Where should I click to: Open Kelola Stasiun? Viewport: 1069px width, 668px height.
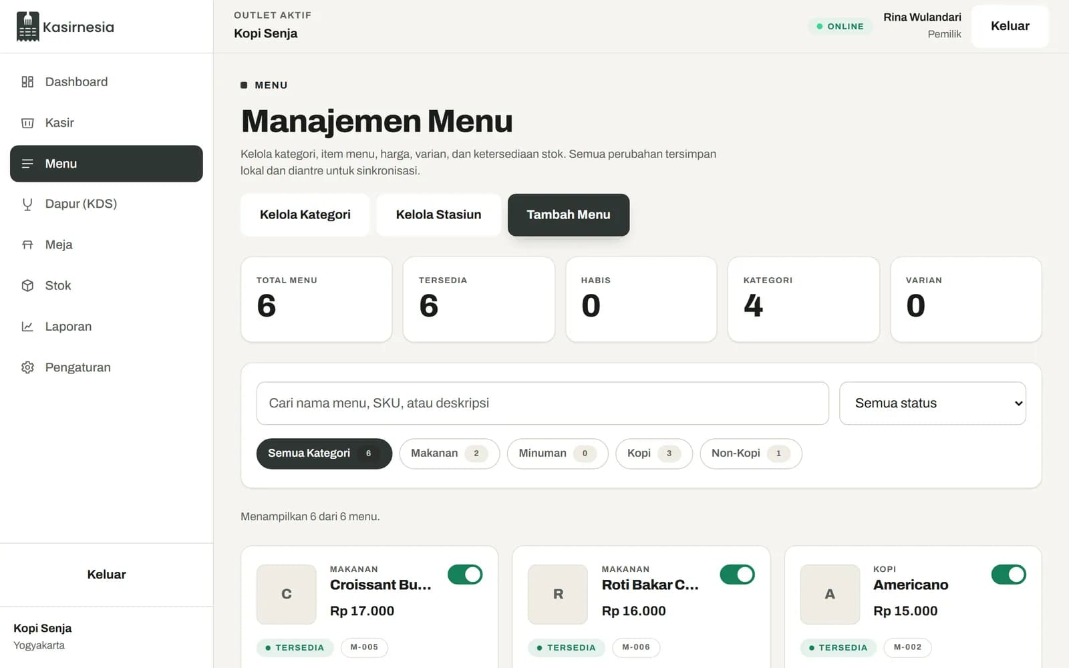click(438, 214)
